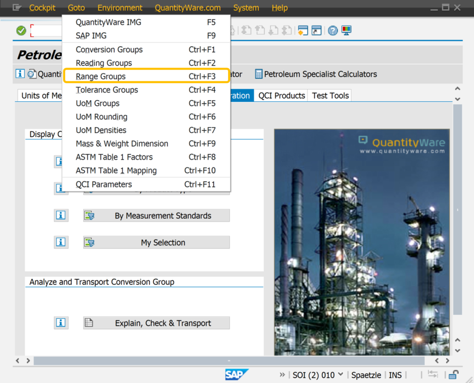This screenshot has width=474, height=383.
Task: Click the tab strip scroll down chevron
Action: (x=458, y=99)
